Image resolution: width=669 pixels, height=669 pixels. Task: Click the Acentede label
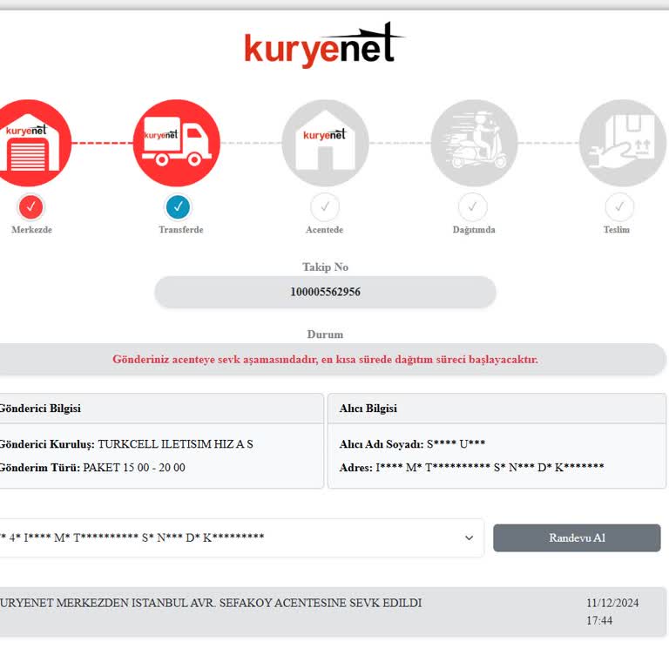click(x=324, y=230)
